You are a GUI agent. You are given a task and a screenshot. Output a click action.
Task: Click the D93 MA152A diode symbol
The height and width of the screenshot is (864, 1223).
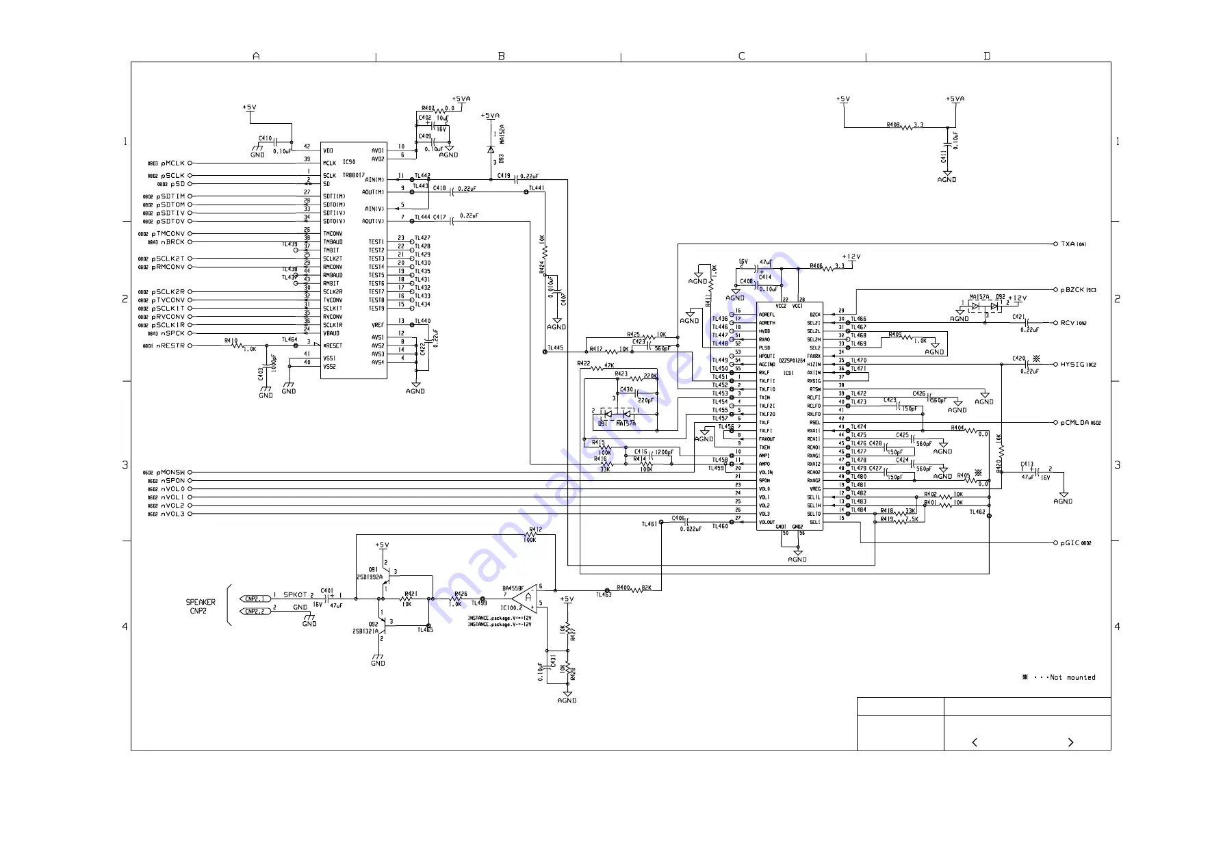click(490, 149)
